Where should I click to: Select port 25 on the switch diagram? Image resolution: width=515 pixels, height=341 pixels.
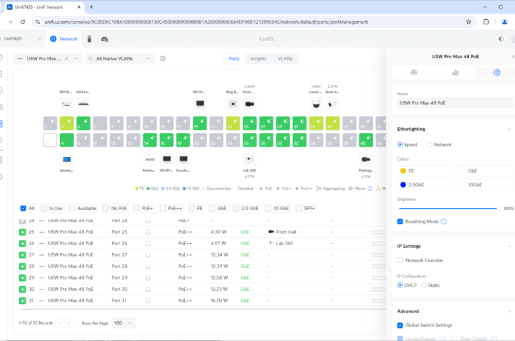coord(250,124)
